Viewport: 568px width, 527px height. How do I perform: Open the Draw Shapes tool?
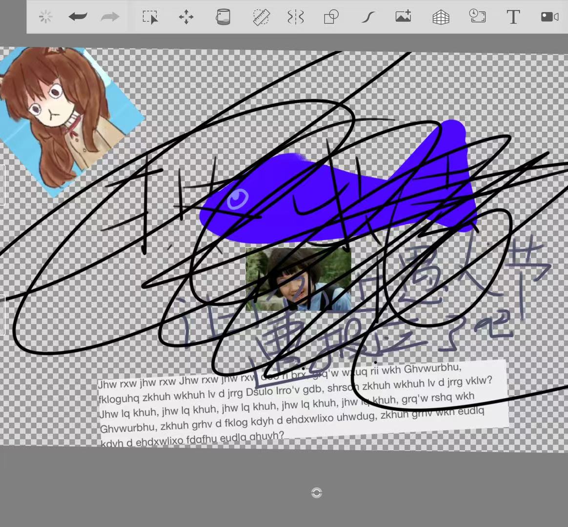[331, 17]
